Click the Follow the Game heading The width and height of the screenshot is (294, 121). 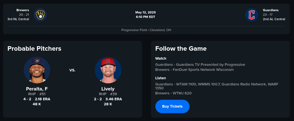[x=181, y=48]
